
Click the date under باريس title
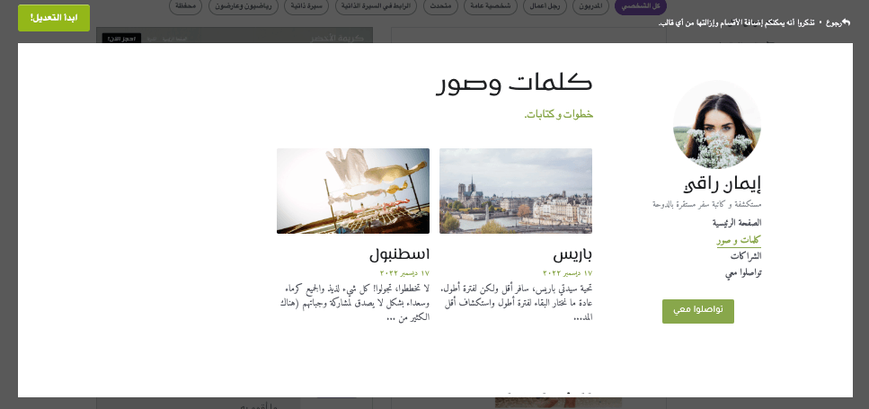568,273
